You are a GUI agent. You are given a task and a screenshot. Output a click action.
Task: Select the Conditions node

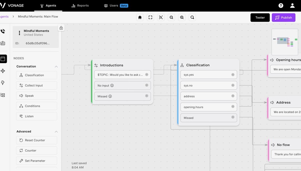[37, 106]
